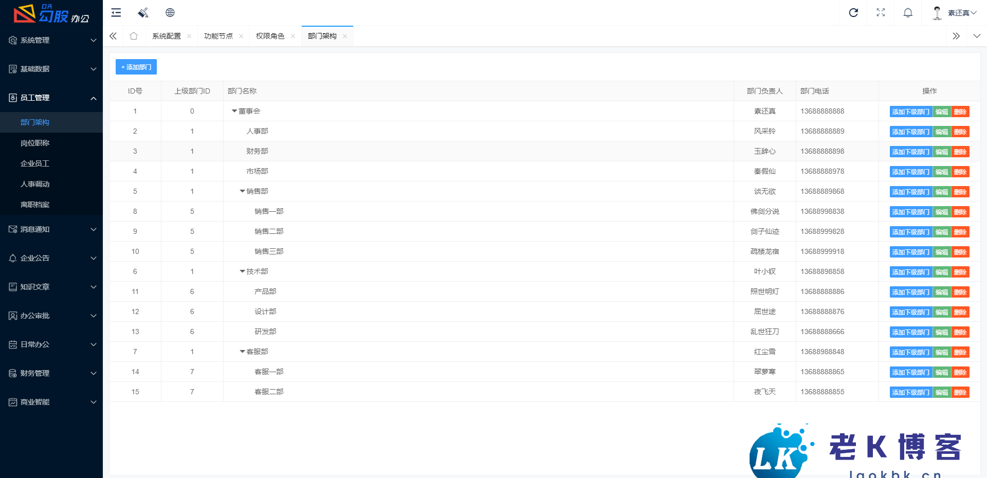Click the clear cache brush icon
This screenshot has width=987, height=478.
143,13
